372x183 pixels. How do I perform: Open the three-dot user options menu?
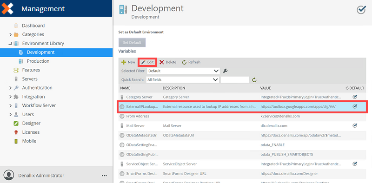pyautogui.click(x=104, y=176)
